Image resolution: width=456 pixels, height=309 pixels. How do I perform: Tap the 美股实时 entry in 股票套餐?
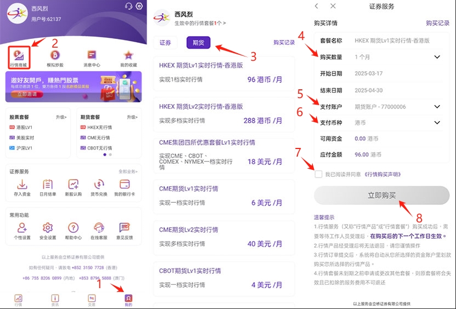(x=21, y=138)
